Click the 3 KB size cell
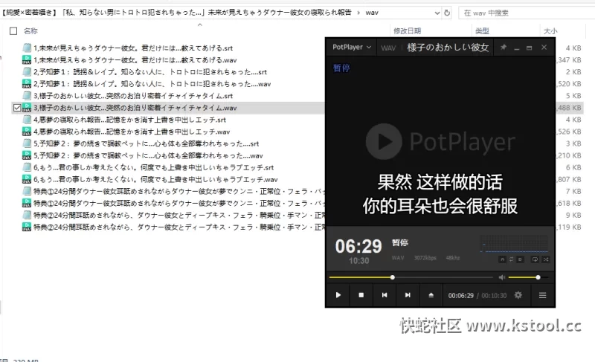Screen dimensions: 595x362 coord(573,143)
